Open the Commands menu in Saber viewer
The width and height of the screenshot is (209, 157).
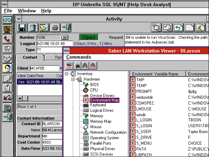(x=79, y=57)
